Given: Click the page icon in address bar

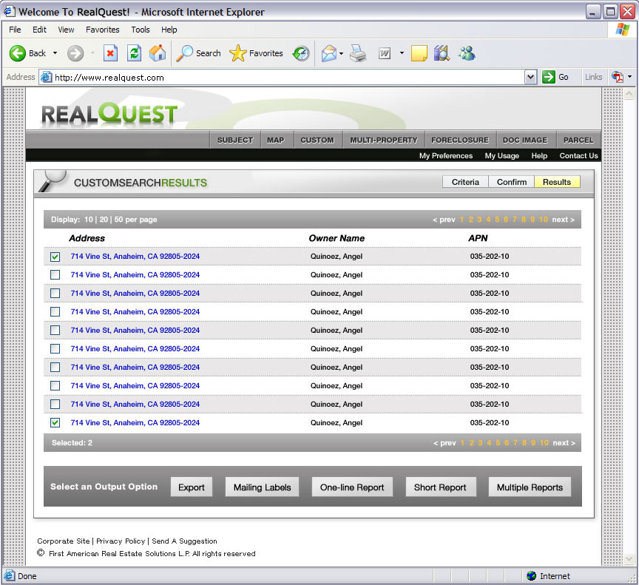Looking at the screenshot, I should [x=47, y=77].
